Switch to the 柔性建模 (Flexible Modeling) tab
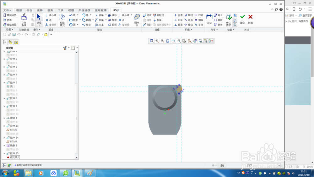314x177 pixels. pos(84,10)
